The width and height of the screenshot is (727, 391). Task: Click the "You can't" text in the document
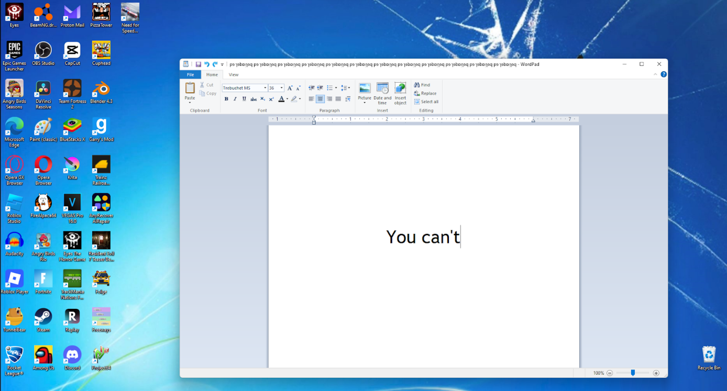(x=423, y=237)
